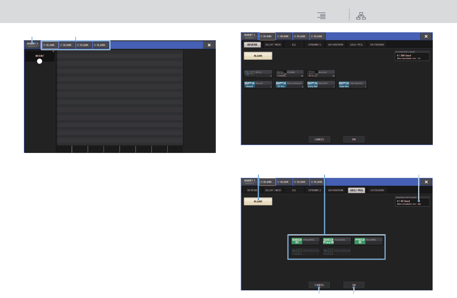Open the active REVERB tab
Viewport: 457px width, 298px height.
252,45
